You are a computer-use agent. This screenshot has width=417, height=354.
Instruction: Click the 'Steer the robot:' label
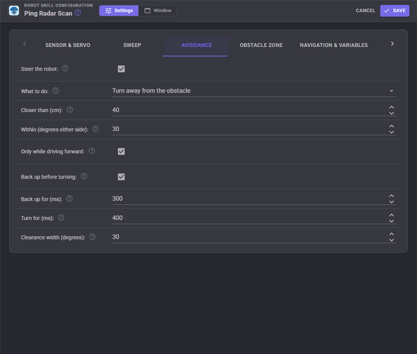point(40,69)
